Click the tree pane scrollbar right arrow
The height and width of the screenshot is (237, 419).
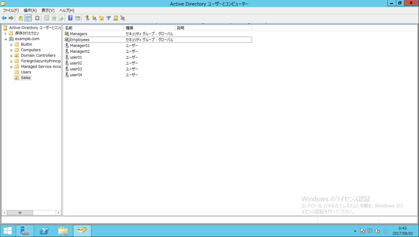[x=58, y=213]
